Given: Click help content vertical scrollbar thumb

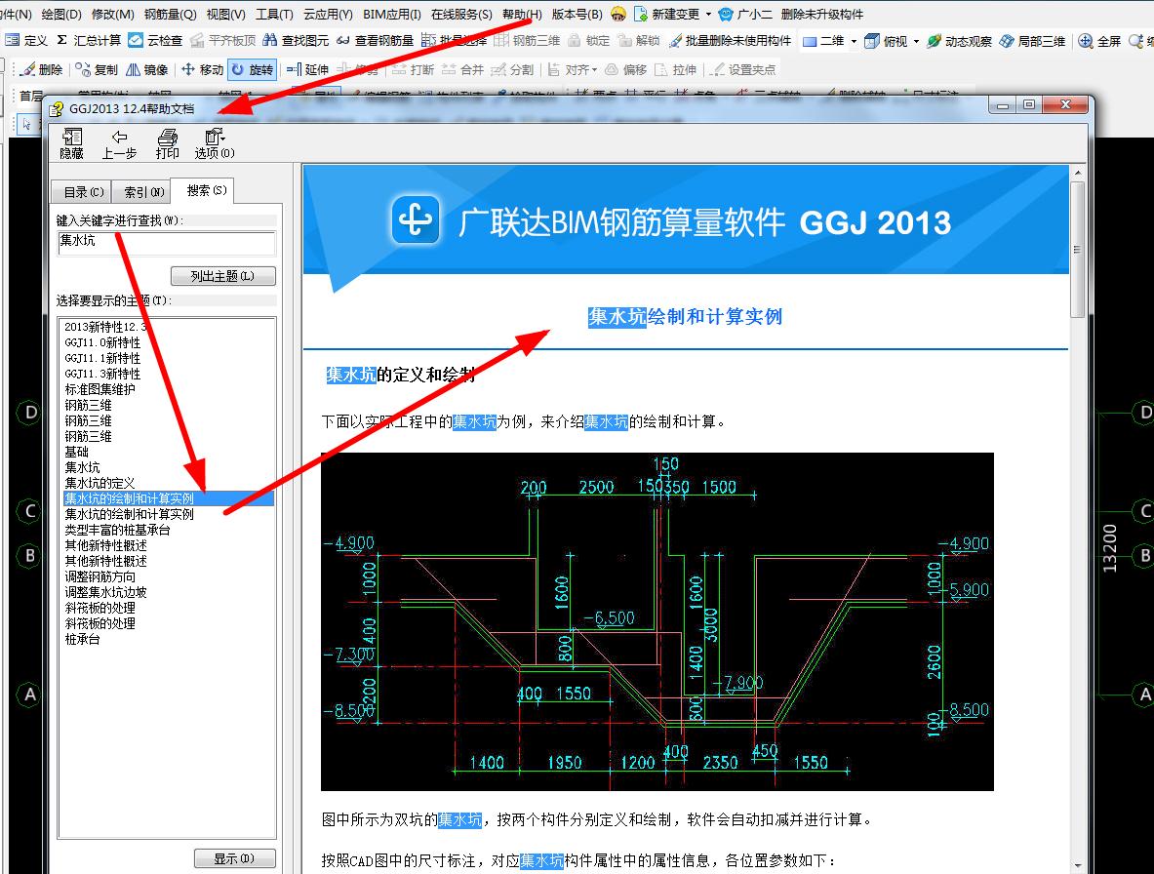Looking at the screenshot, I should coord(1078,249).
